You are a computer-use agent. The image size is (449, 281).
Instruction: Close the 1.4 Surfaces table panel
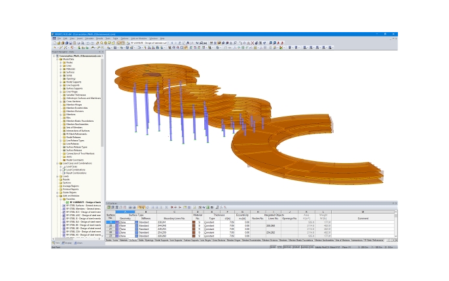point(396,203)
